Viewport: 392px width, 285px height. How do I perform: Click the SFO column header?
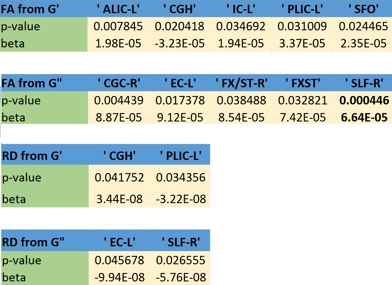(363, 9)
